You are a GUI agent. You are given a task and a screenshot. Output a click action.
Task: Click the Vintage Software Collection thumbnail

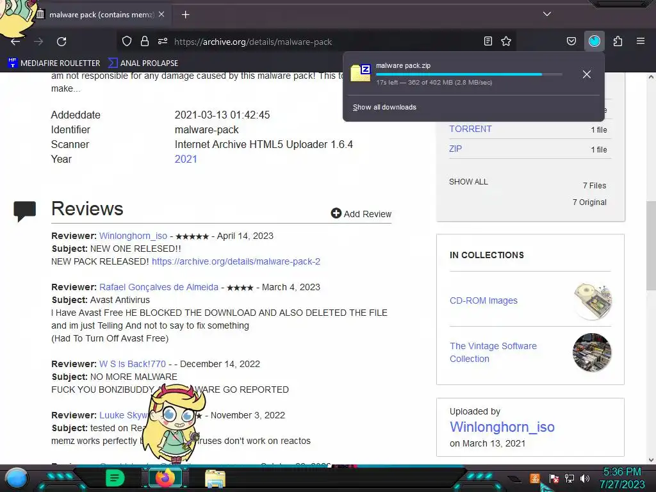tap(592, 352)
